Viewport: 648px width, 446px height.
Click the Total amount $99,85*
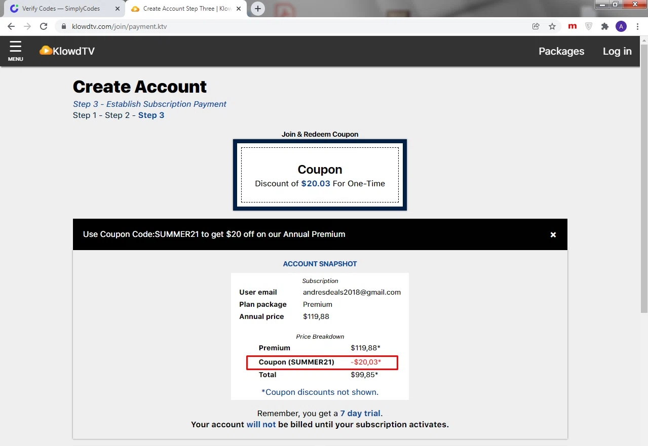pos(365,375)
